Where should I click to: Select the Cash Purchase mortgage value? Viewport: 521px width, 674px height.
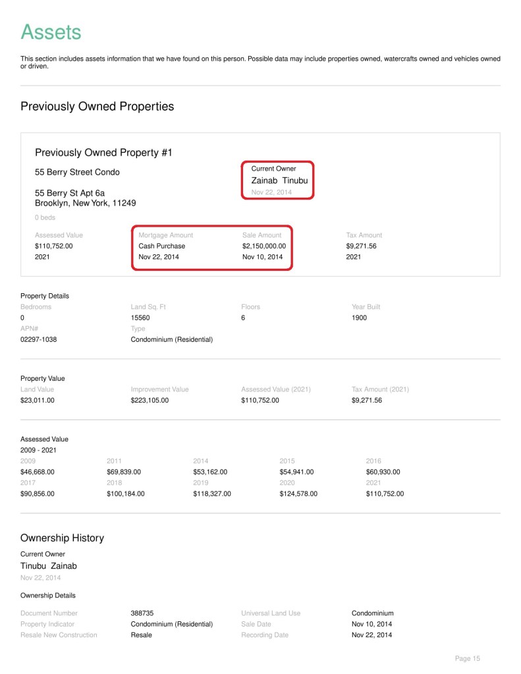pyautogui.click(x=161, y=246)
